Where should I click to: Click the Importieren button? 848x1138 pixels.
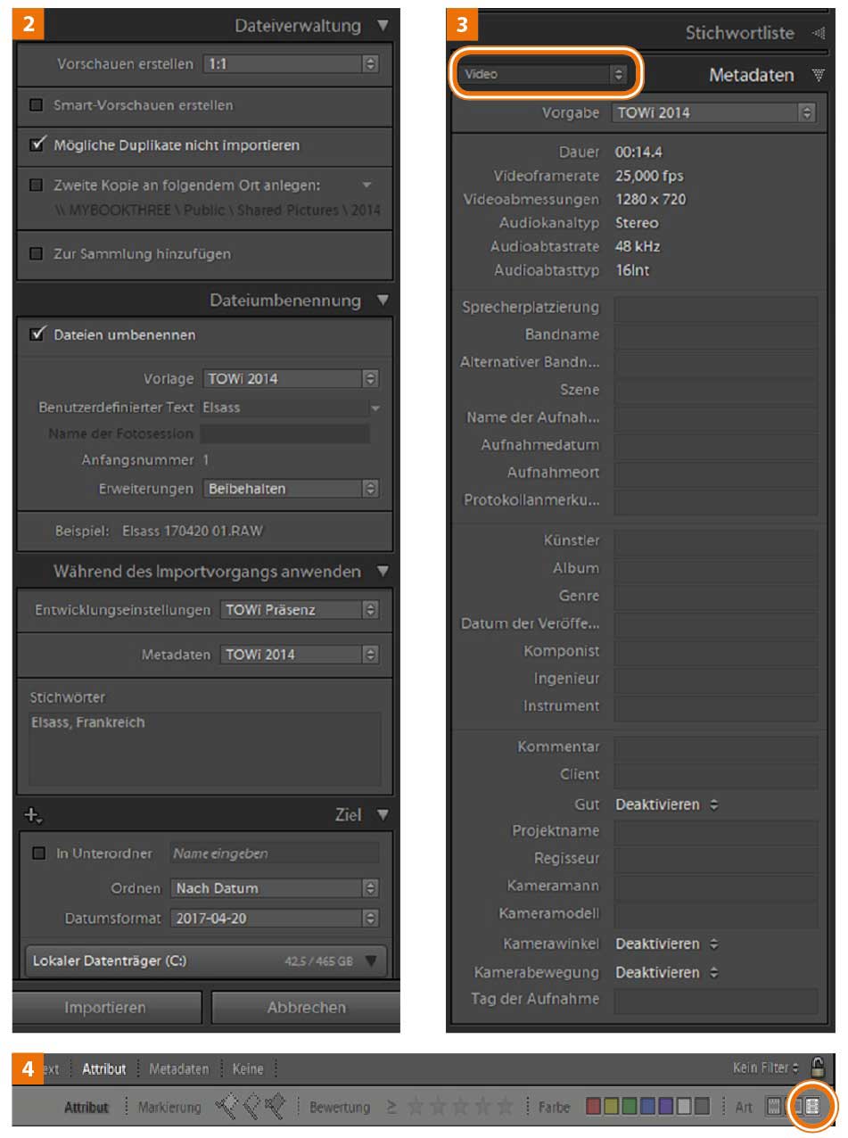[105, 1008]
